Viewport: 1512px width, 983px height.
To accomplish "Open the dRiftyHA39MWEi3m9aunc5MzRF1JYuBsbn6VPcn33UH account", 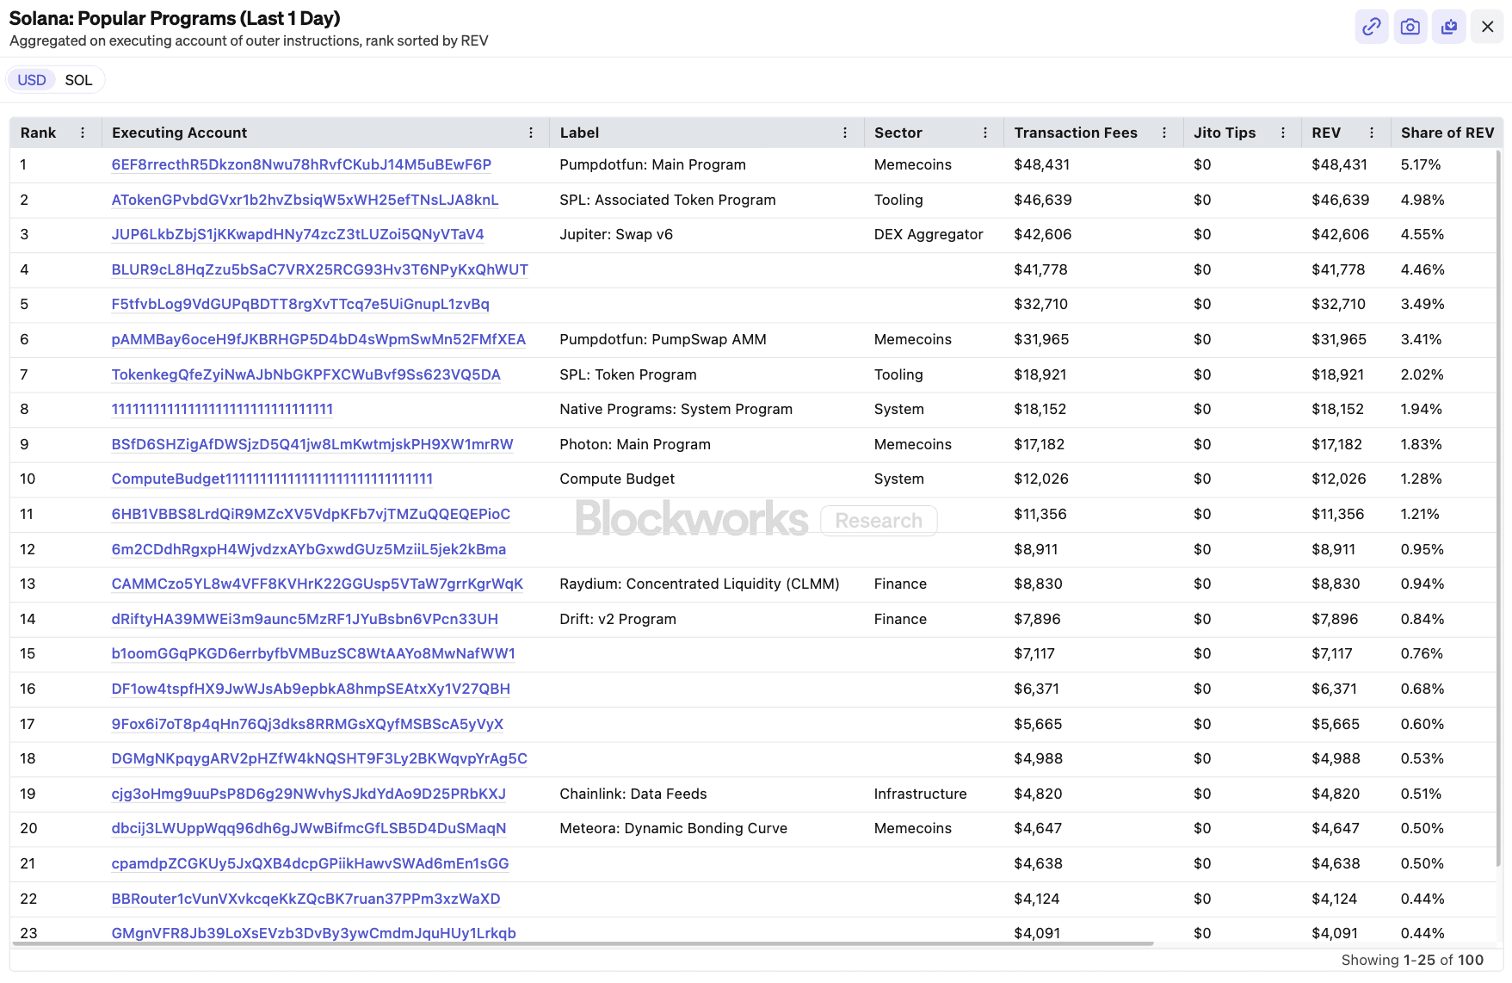I will coord(305,619).
